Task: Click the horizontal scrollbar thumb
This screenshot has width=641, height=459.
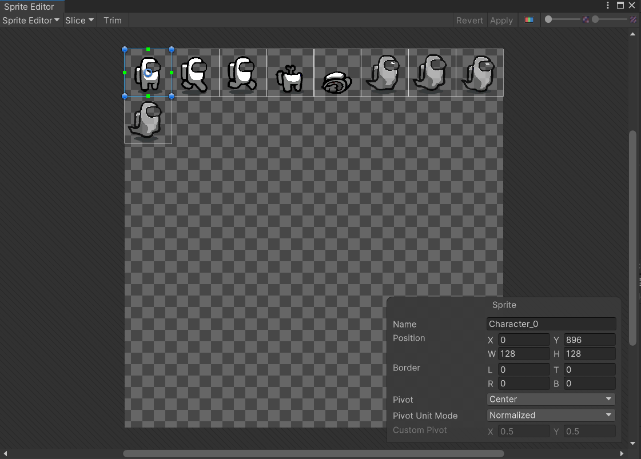Action: pyautogui.click(x=313, y=454)
